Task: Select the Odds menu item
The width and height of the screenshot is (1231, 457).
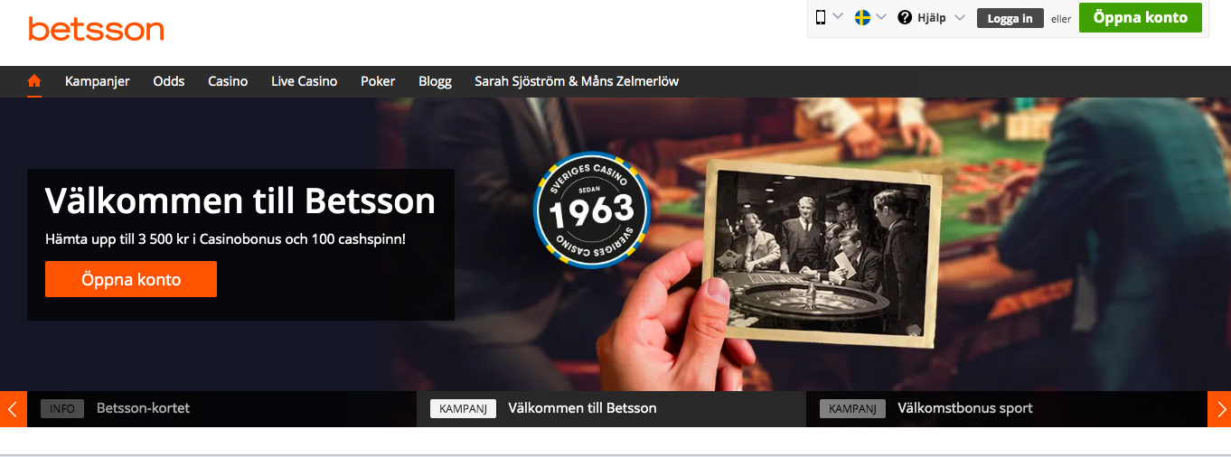Action: (x=169, y=81)
